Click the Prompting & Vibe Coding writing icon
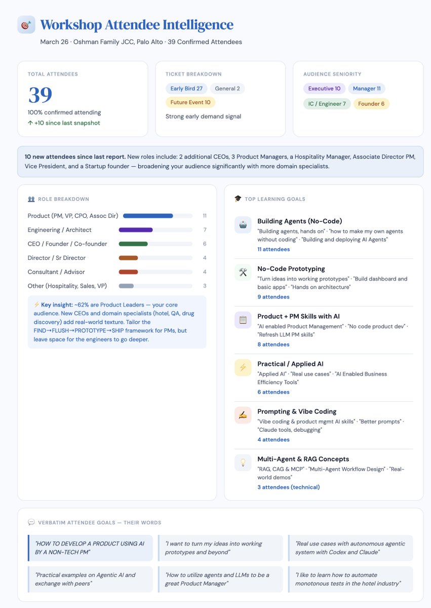 (243, 415)
